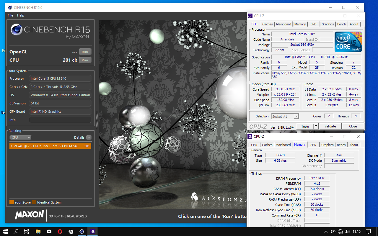378x236 pixels.
Task: Open taskbar search magnifier
Action: tap(16, 232)
